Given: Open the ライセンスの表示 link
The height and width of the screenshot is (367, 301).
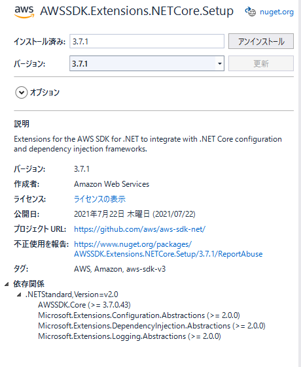Looking at the screenshot, I should [x=99, y=199].
